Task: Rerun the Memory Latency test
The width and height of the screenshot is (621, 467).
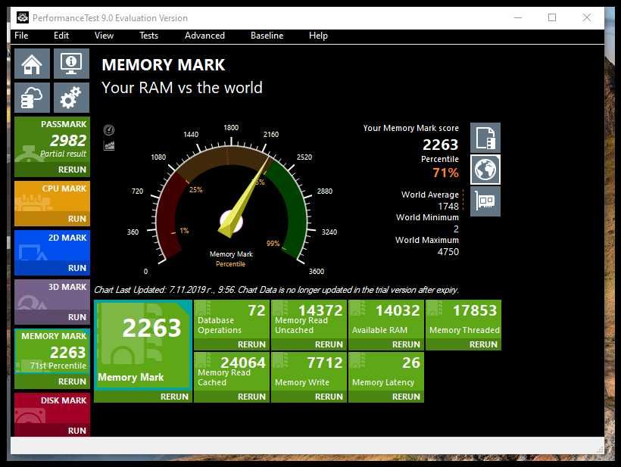Action: (406, 397)
